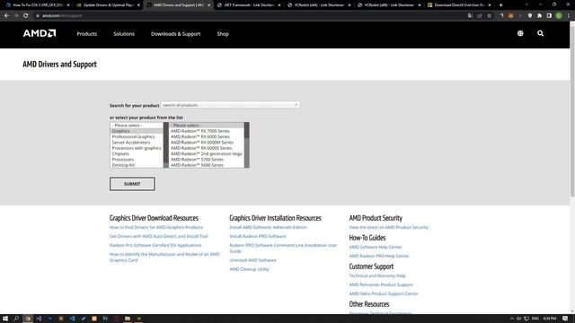Click the amd.com address bar
The width and height of the screenshot is (575, 323).
point(250,16)
